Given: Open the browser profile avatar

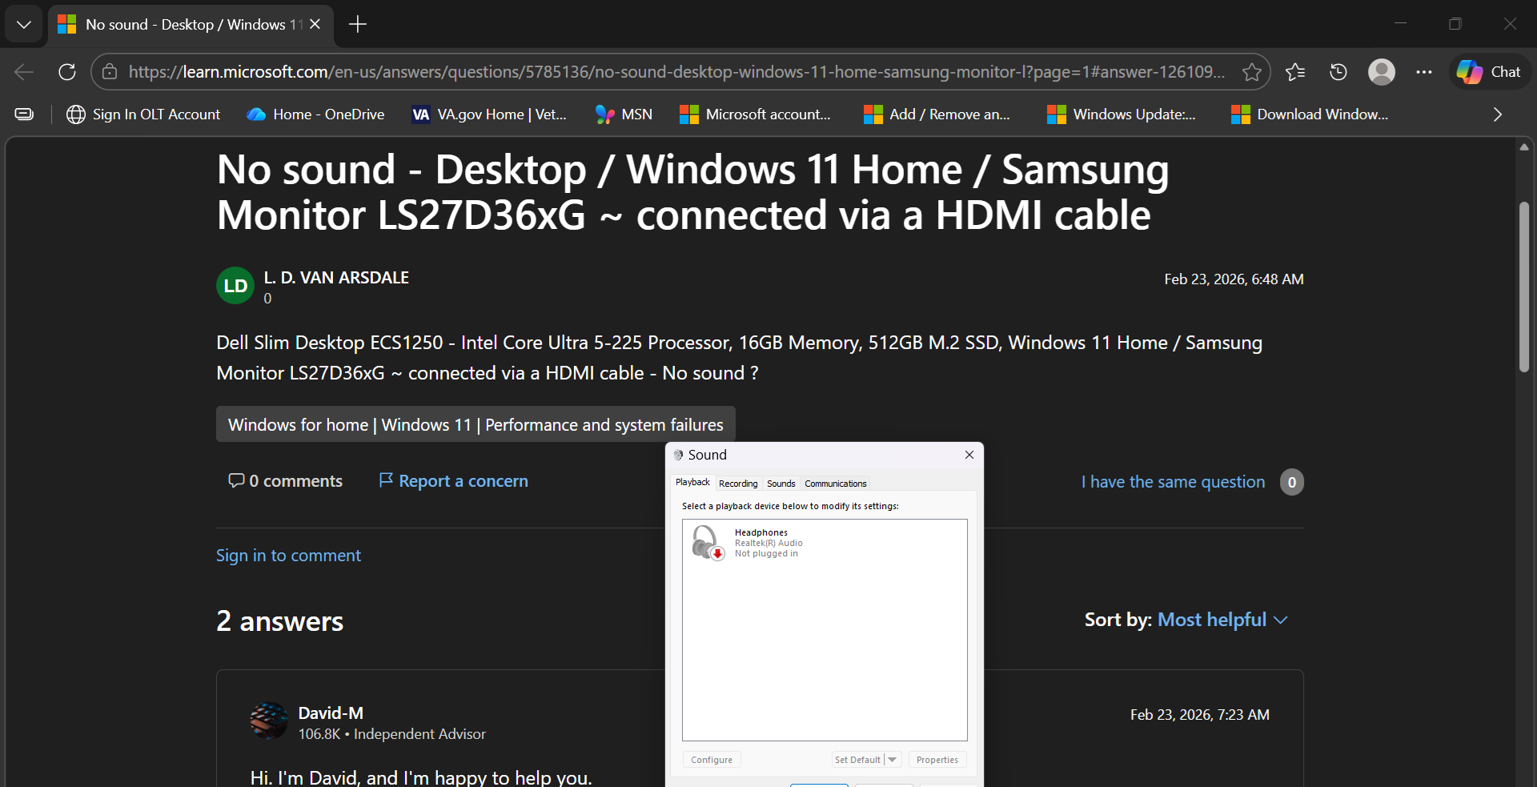Looking at the screenshot, I should pos(1382,72).
